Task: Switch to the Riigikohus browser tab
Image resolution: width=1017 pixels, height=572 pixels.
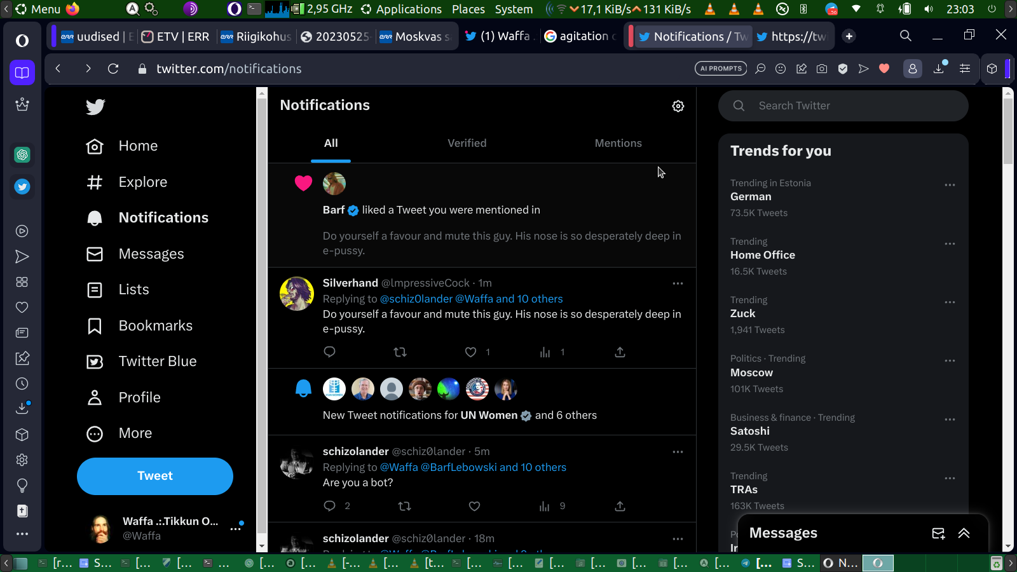Action: click(x=255, y=36)
